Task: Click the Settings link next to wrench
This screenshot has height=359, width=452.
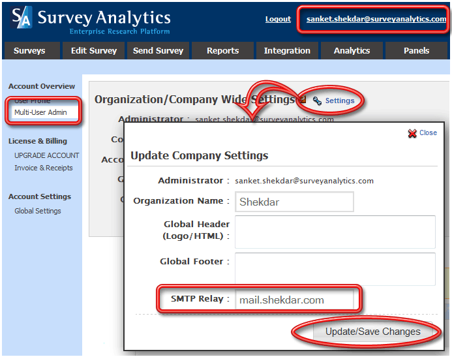Action: [x=340, y=101]
